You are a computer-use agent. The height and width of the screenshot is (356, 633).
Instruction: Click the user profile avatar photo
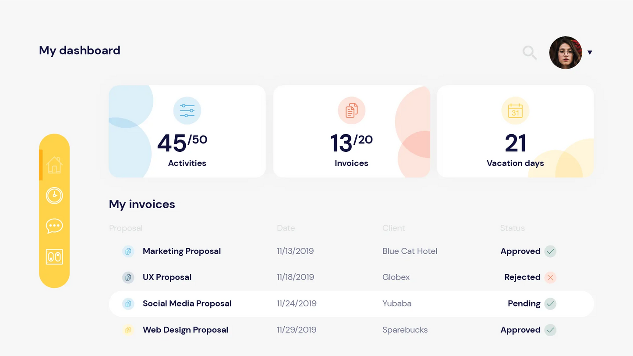pyautogui.click(x=566, y=52)
